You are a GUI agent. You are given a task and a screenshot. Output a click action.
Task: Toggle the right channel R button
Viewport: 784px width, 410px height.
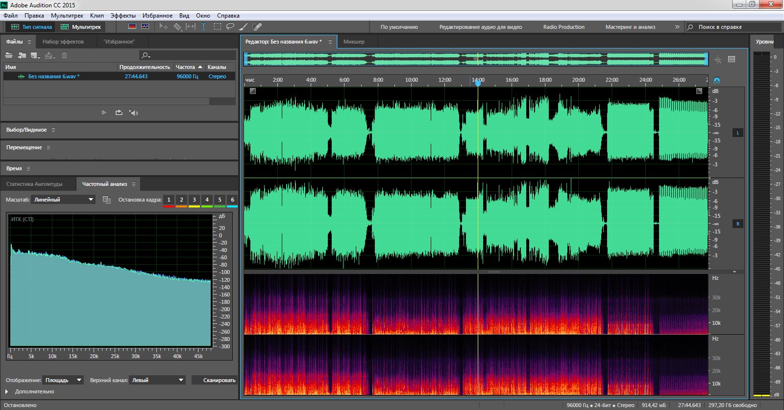pyautogui.click(x=737, y=224)
